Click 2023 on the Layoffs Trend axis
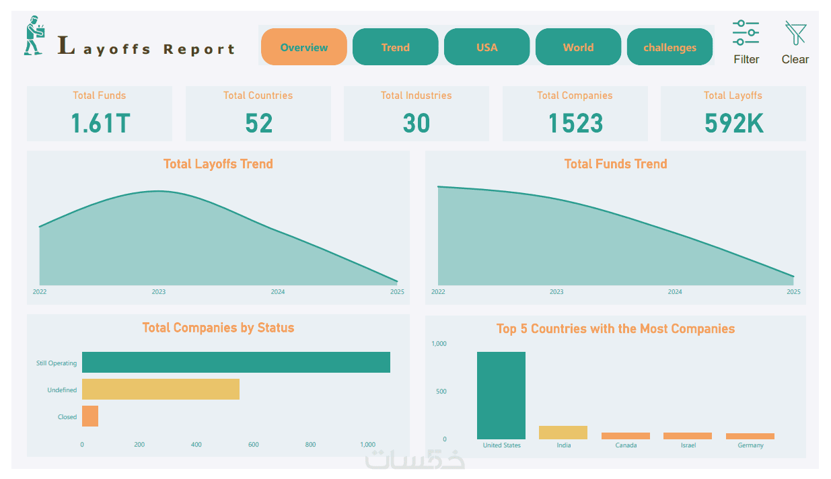 tap(159, 292)
